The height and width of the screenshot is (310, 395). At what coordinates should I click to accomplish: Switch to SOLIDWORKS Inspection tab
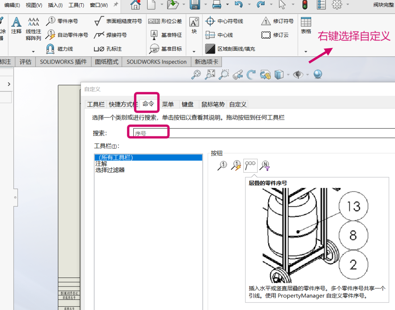(156, 62)
